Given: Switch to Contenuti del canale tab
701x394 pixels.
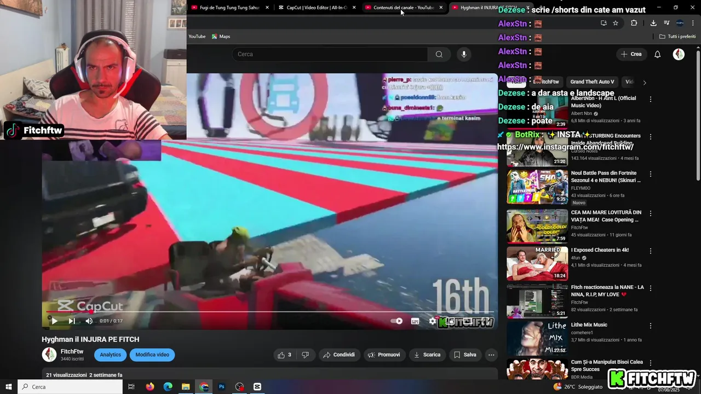Looking at the screenshot, I should coord(404,8).
